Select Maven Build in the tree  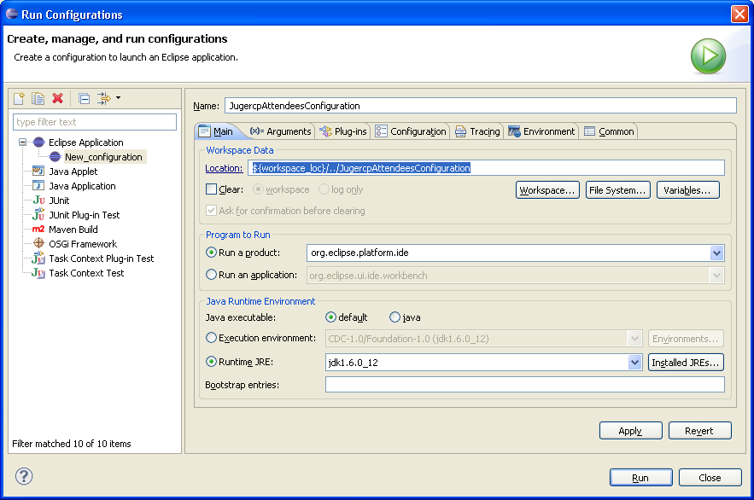point(73,230)
